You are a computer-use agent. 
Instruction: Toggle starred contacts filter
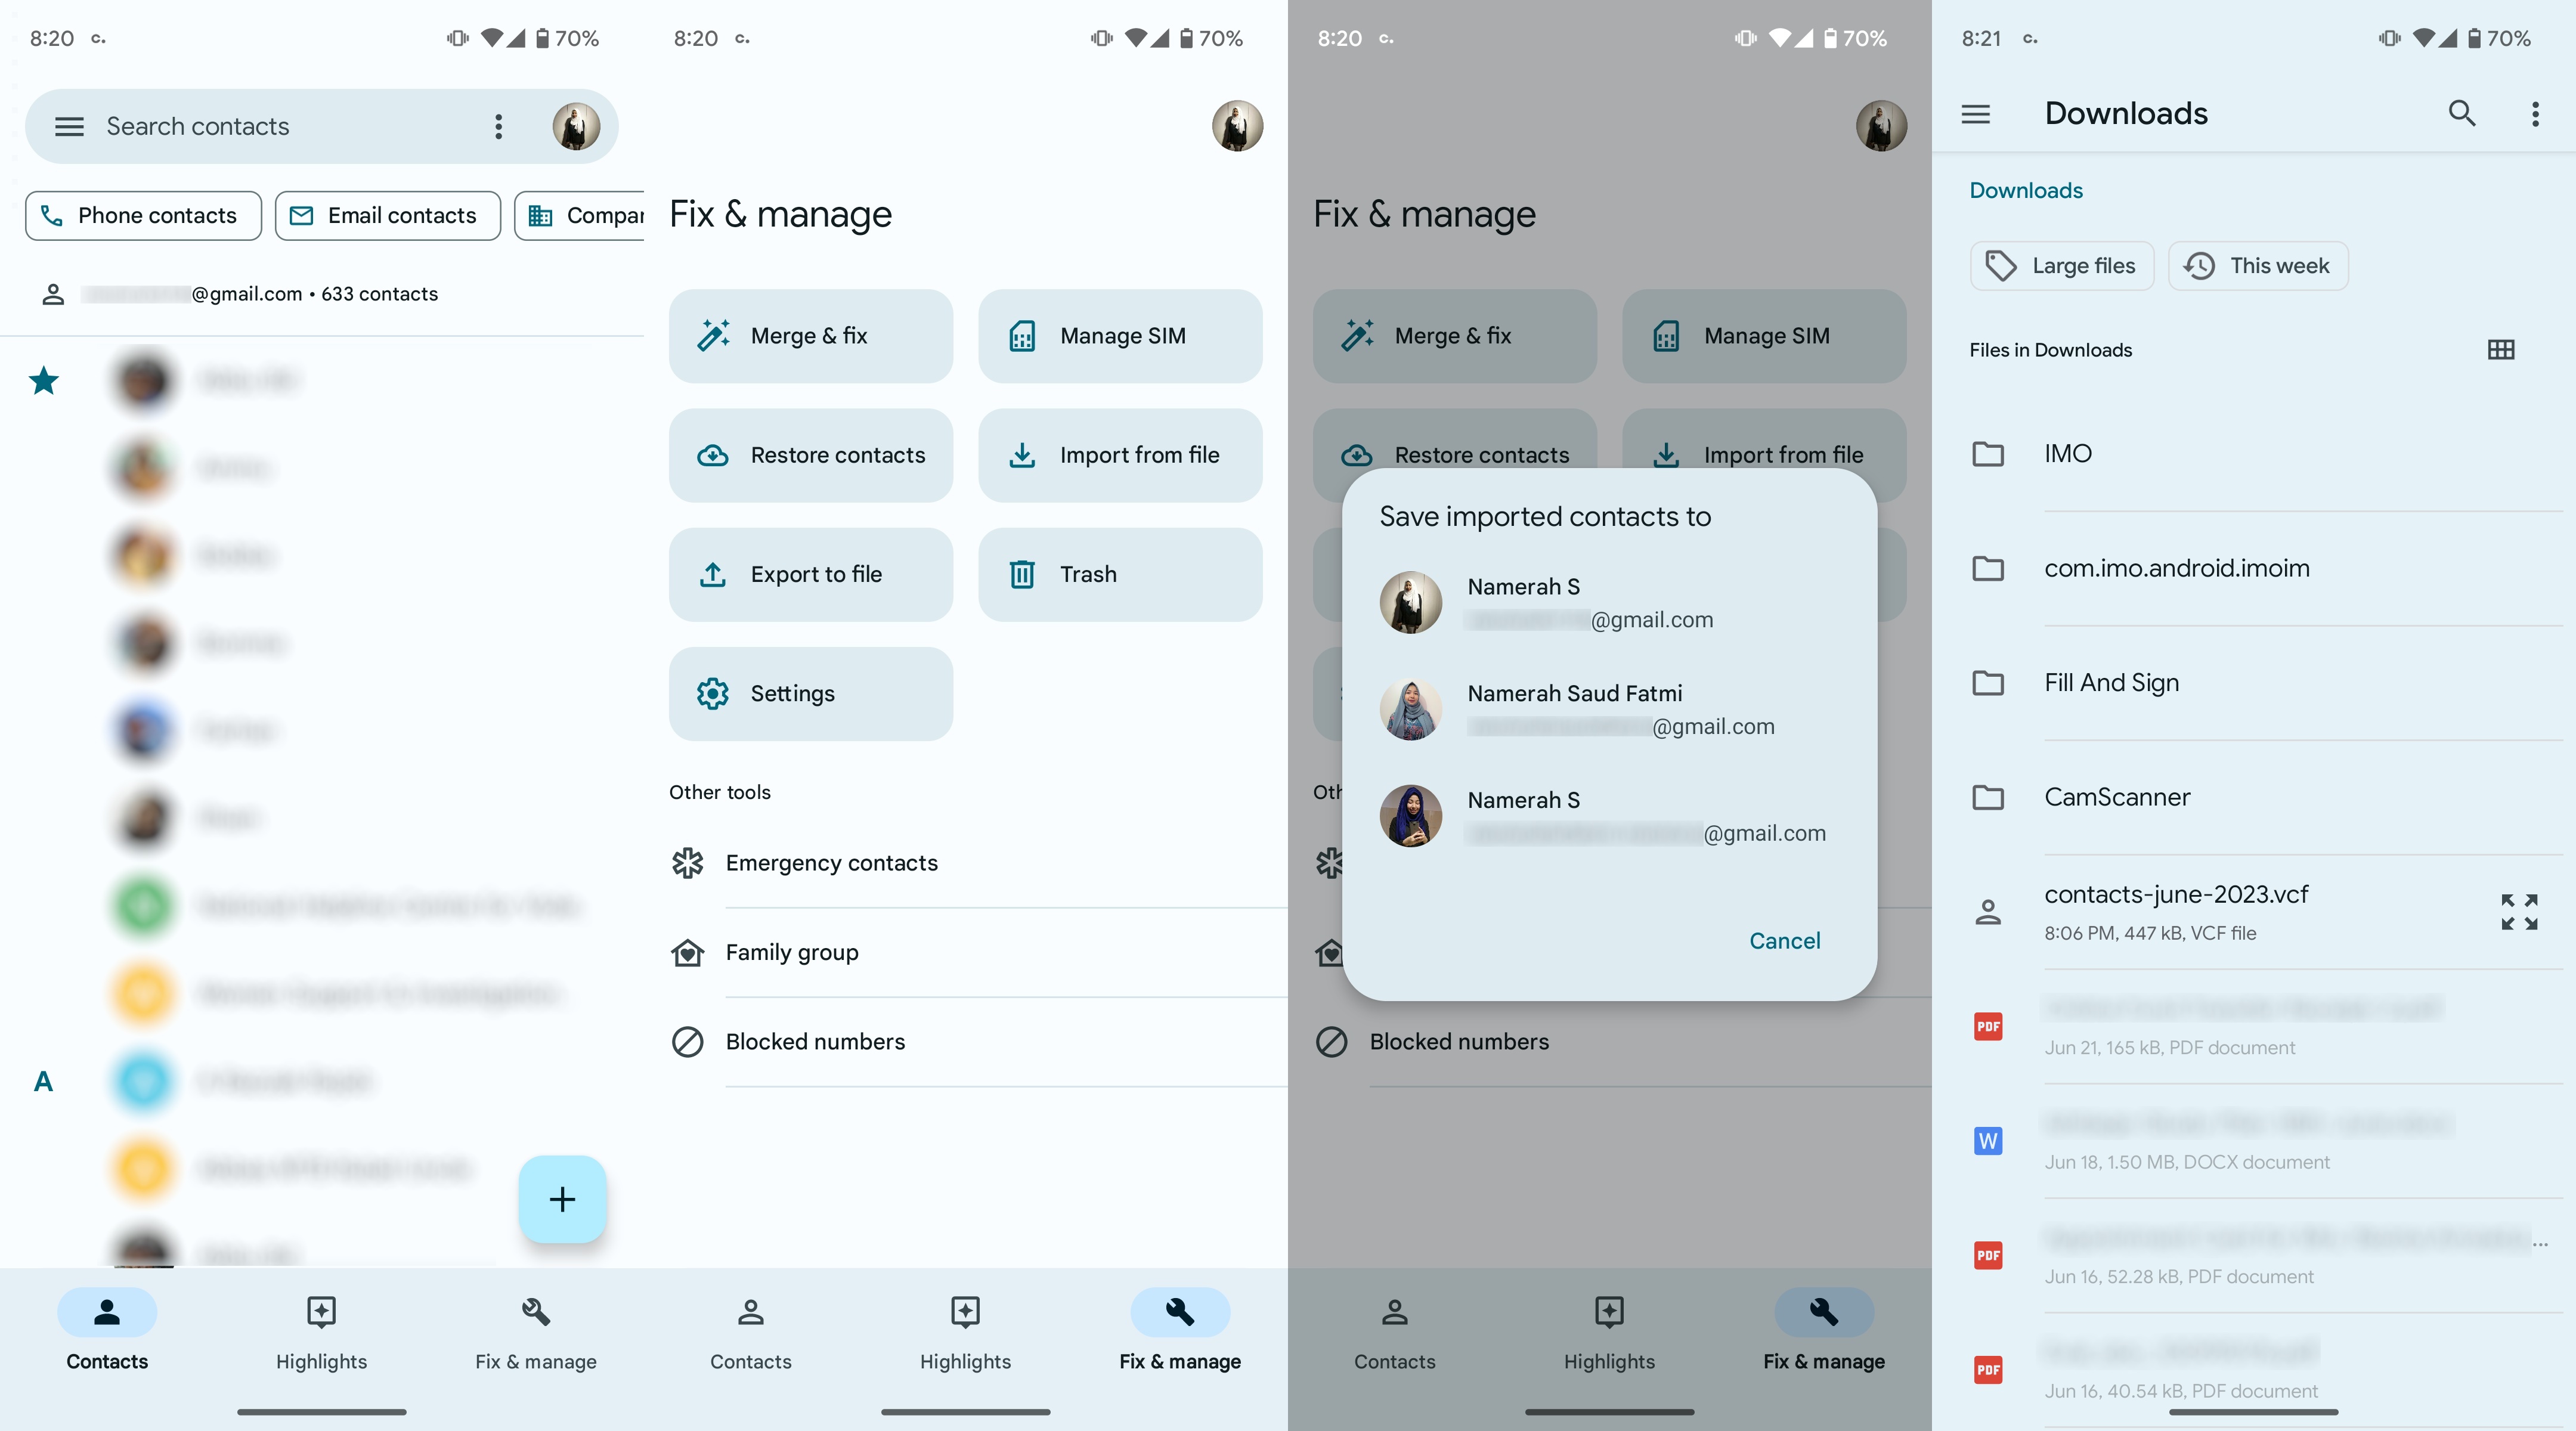[x=44, y=377]
